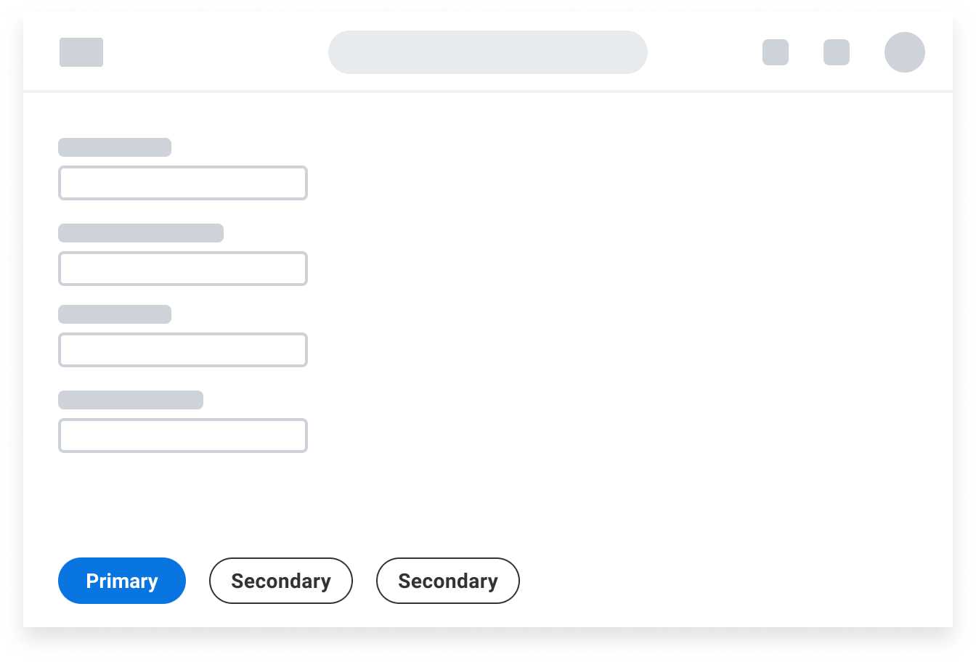
Task: Open the circular user avatar
Action: tap(905, 52)
